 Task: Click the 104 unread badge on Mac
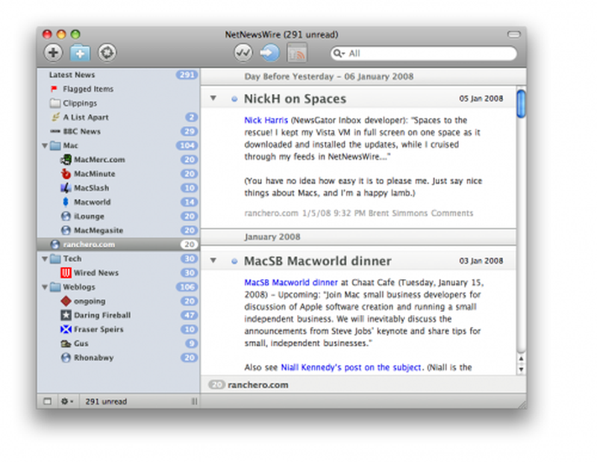(x=187, y=146)
